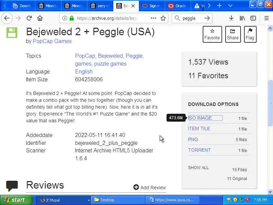The width and height of the screenshot is (273, 205).
Task: Select the item size 604258006
Action: click(89, 80)
